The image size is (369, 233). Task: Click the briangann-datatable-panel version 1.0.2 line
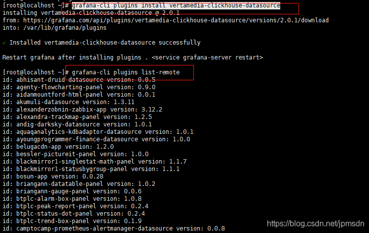point(79,184)
